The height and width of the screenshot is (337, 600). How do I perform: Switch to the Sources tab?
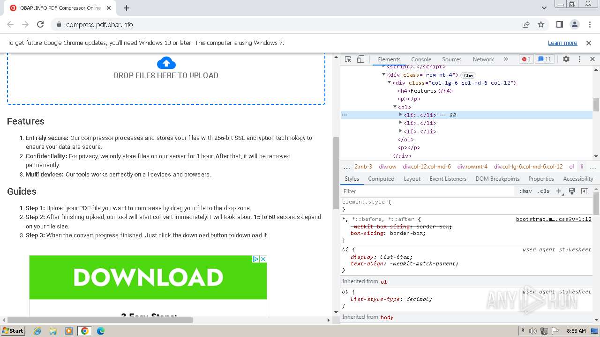(x=452, y=59)
